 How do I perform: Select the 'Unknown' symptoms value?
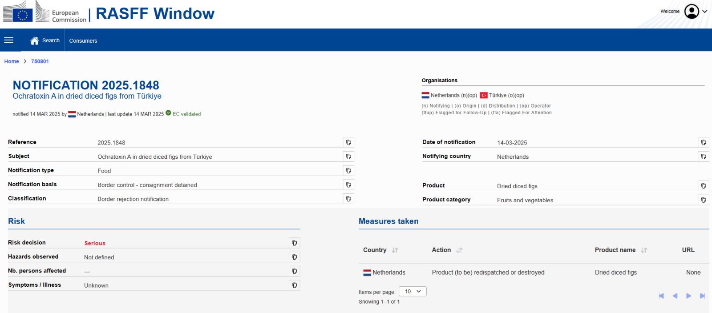[96, 285]
